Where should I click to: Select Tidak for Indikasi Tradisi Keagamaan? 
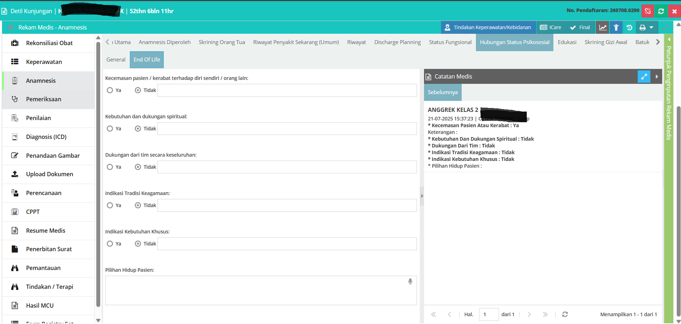click(138, 205)
